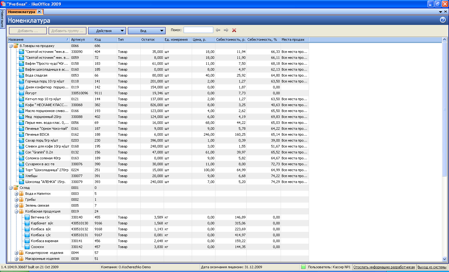Go to previous search result arrow
The height and width of the screenshot is (272, 449).
[218, 30]
